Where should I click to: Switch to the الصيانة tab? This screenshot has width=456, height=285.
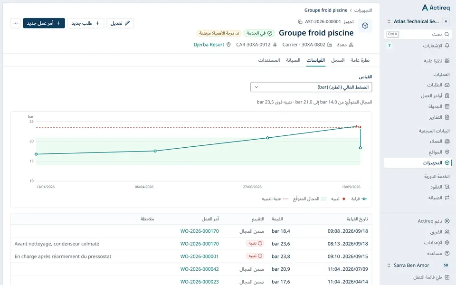[x=293, y=60]
